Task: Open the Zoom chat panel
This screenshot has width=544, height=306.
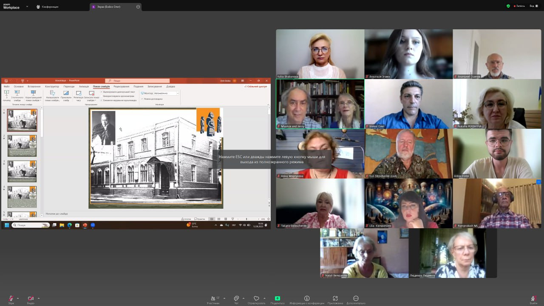Action: tap(236, 299)
